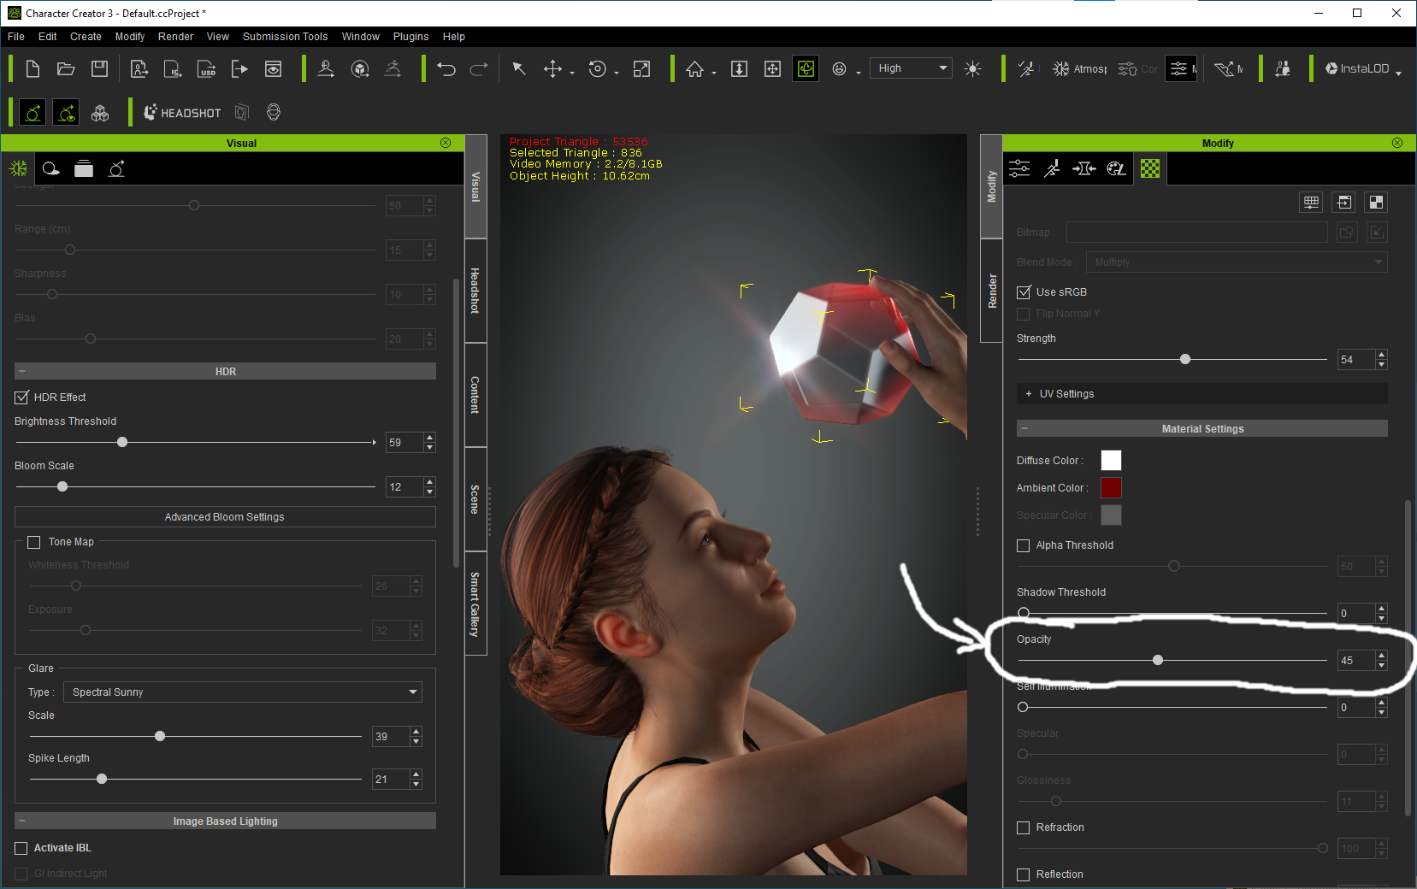
Task: Click the Shadow Threshold value field
Action: (1355, 614)
